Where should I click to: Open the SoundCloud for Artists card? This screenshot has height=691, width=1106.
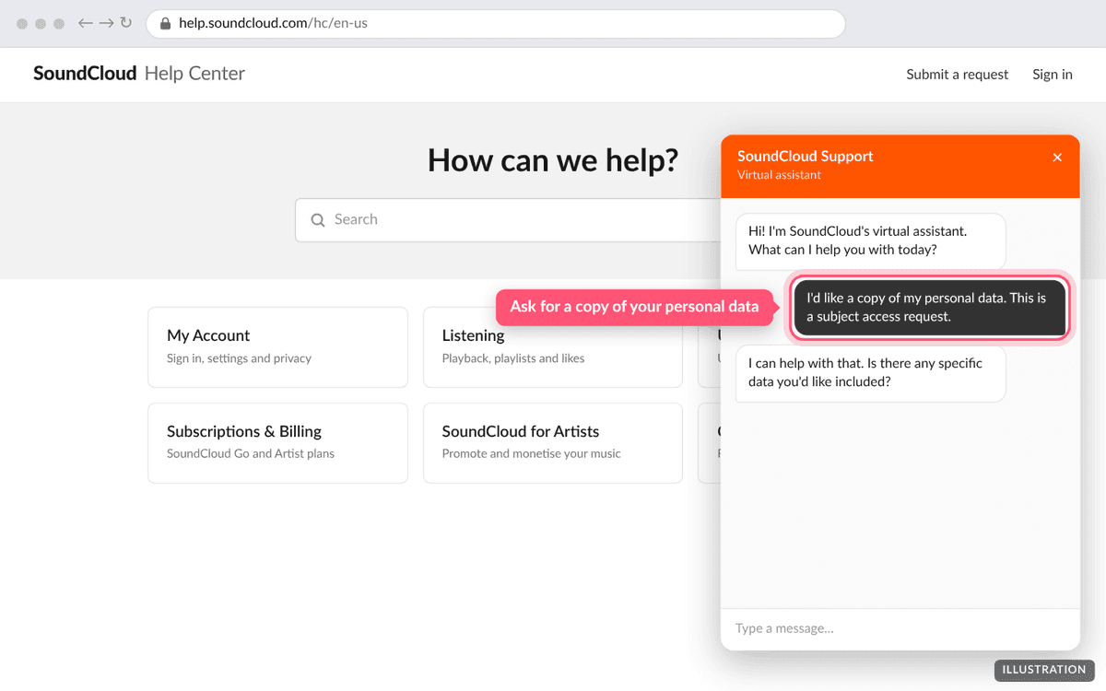coord(553,443)
